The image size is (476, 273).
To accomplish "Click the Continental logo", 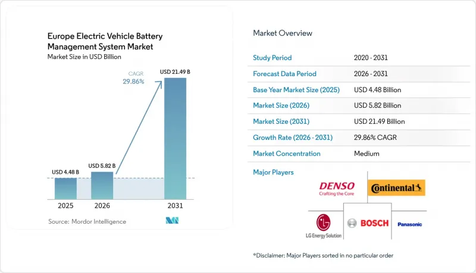I will pos(396,188).
